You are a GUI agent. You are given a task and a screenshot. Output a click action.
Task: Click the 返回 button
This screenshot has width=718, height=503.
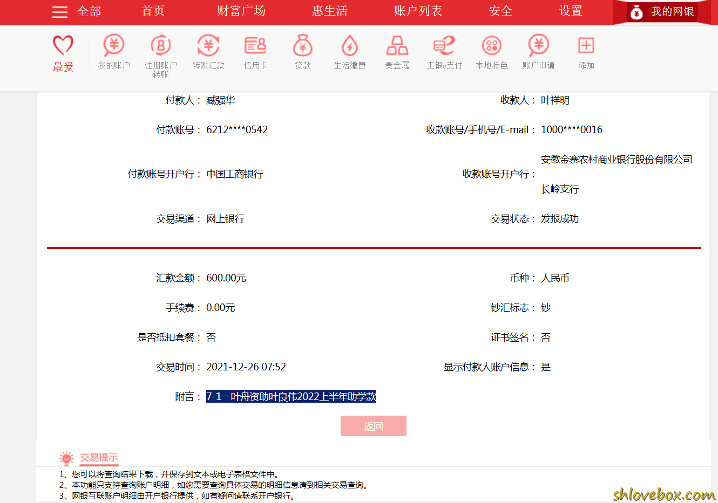coord(374,426)
